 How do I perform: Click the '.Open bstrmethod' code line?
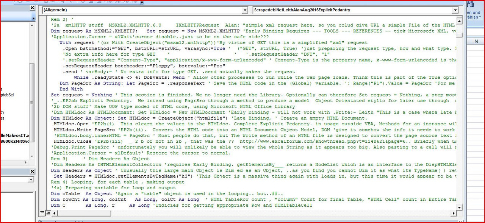[x=259, y=48]
